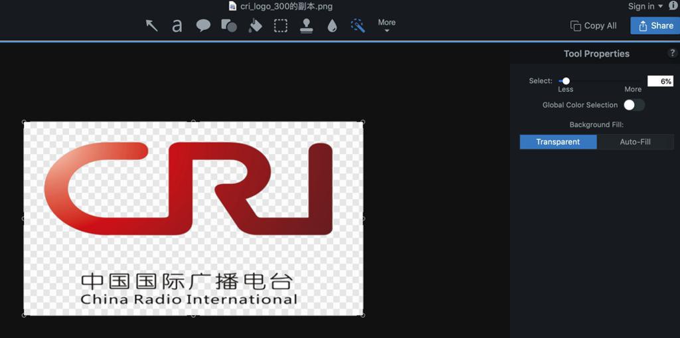Click the 'China Radio International' text
This screenshot has width=680, height=338.
click(x=189, y=299)
